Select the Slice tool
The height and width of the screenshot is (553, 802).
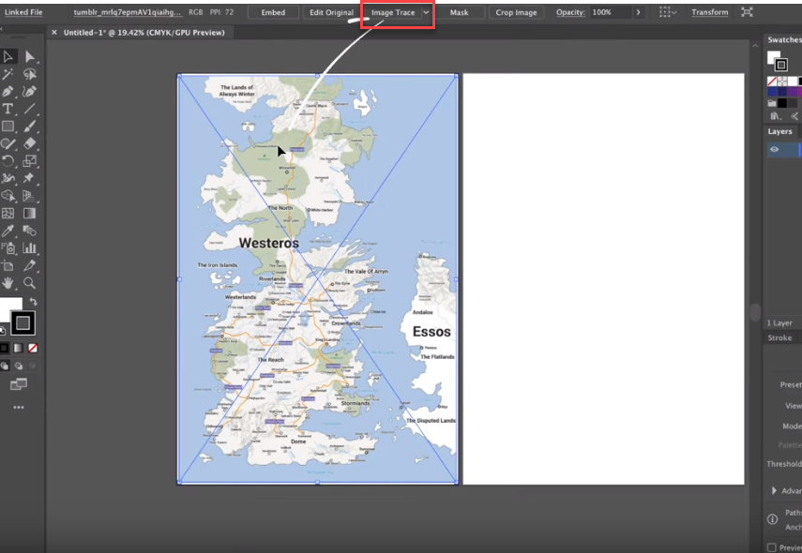click(30, 266)
